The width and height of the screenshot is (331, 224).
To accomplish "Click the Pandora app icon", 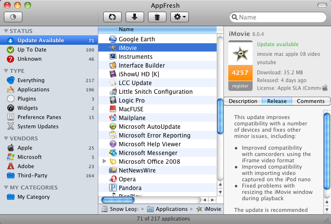I will pos(113,188).
